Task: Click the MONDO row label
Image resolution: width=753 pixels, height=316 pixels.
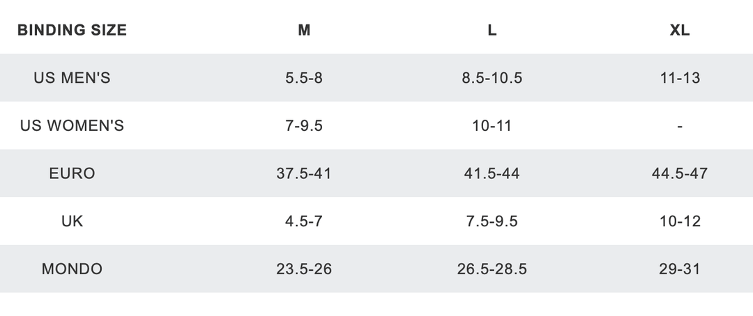Action: (72, 269)
